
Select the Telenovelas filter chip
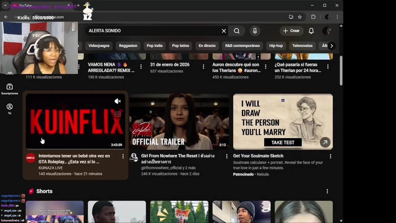pyautogui.click(x=302, y=46)
